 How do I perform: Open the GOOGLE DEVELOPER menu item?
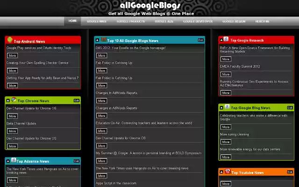198,22
